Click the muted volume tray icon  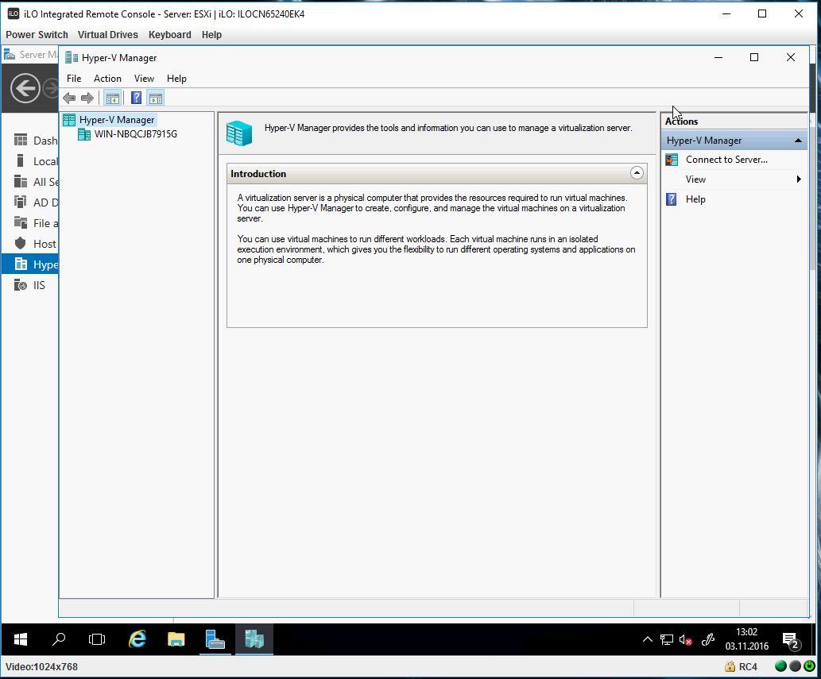(x=685, y=639)
